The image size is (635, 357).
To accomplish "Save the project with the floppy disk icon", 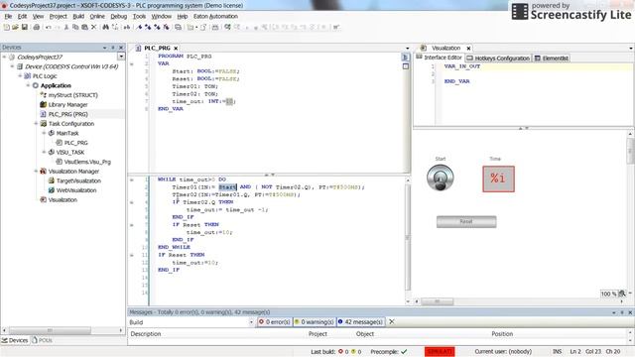I will [24, 27].
